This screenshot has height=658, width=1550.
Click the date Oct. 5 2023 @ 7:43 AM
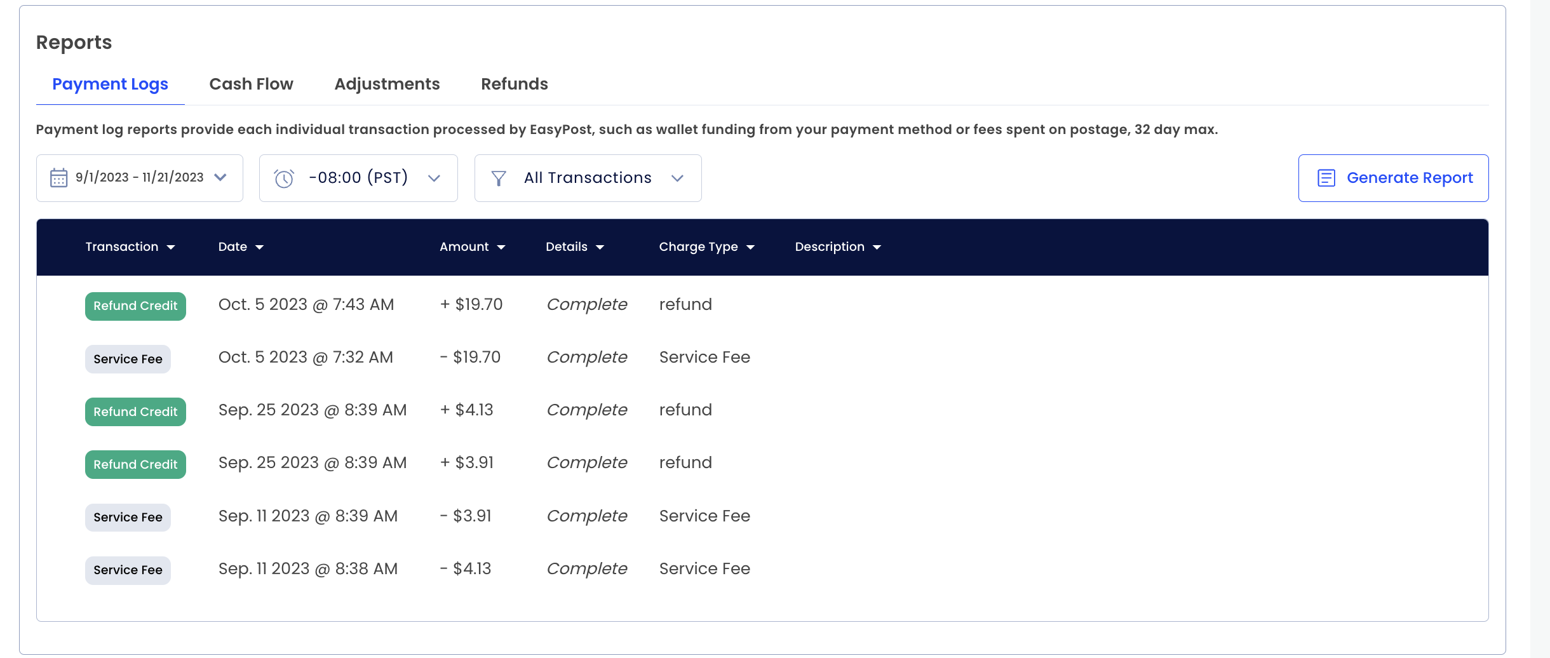306,305
